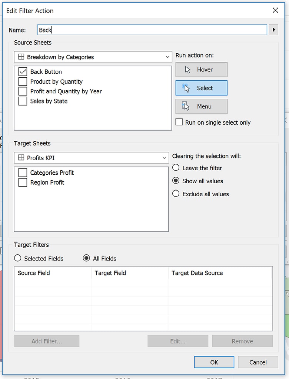
Task: Open the Profits KPI target dropdown
Action: click(91, 158)
